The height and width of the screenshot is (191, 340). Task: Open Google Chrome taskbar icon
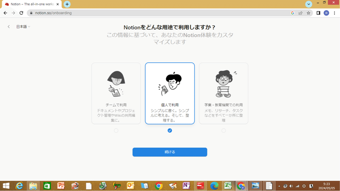(159, 186)
